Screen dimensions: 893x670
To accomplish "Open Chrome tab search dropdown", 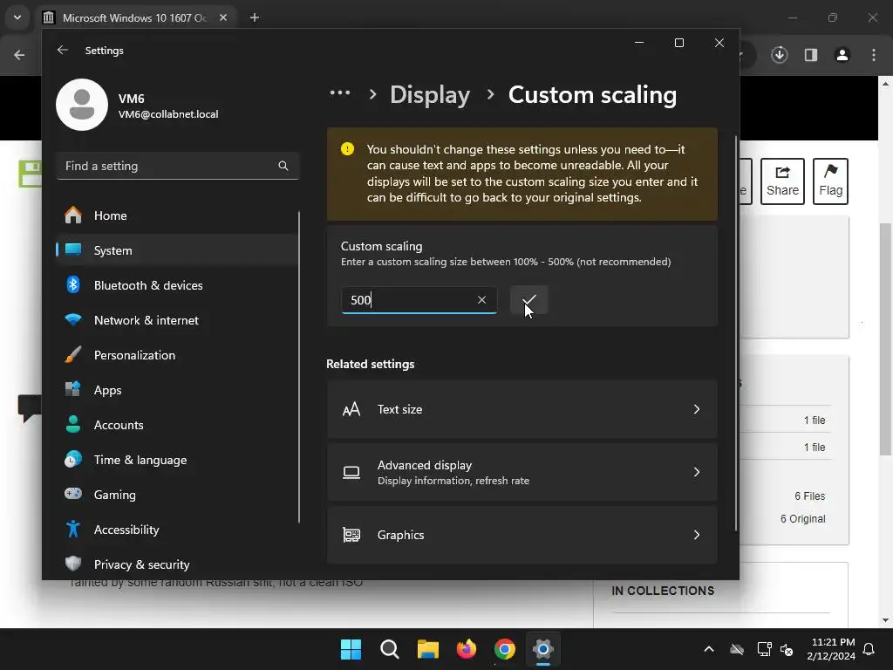I will pos(17,17).
